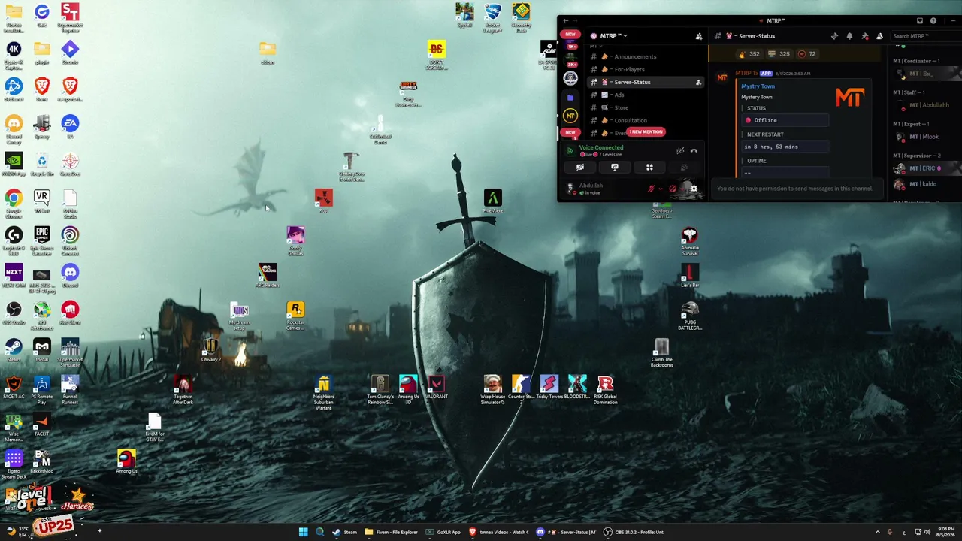Select the Ubisoft Connect desktop icon
The width and height of the screenshot is (962, 541).
coord(70,240)
